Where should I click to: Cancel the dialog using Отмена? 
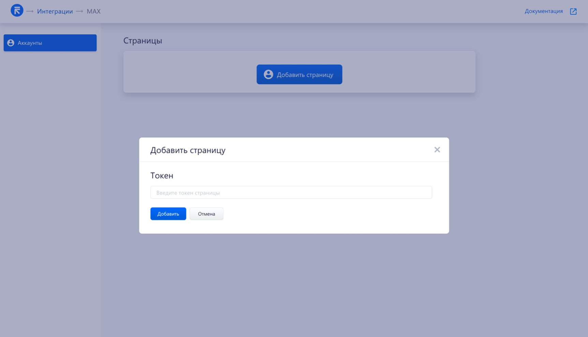(x=206, y=214)
